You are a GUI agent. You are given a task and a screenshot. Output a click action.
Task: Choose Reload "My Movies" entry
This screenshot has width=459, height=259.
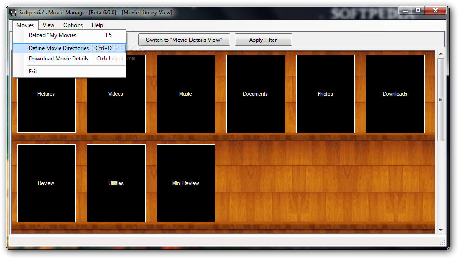pos(69,35)
